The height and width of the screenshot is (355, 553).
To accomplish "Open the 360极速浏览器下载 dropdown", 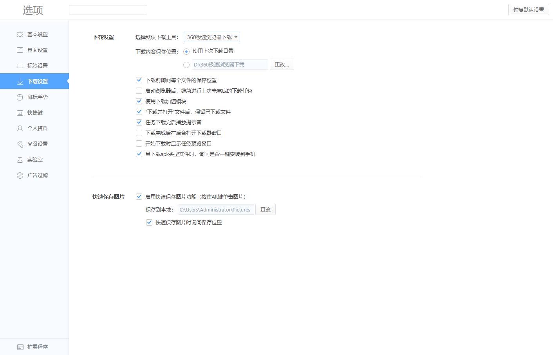I will 212,37.
